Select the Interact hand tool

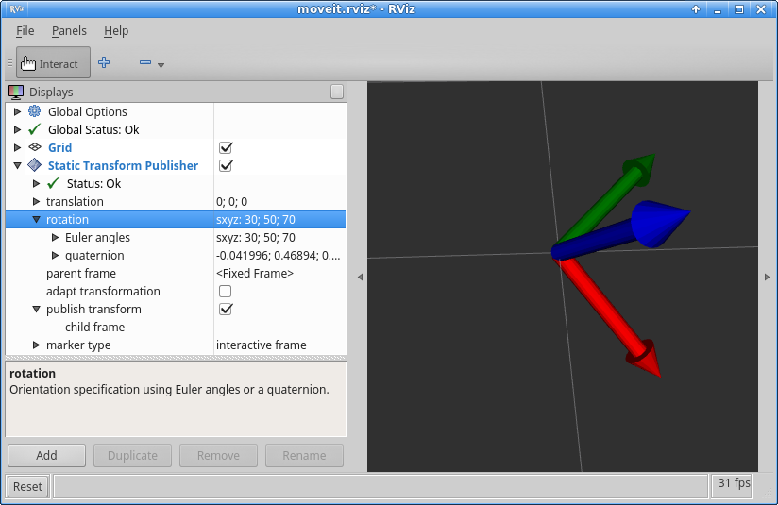point(53,62)
